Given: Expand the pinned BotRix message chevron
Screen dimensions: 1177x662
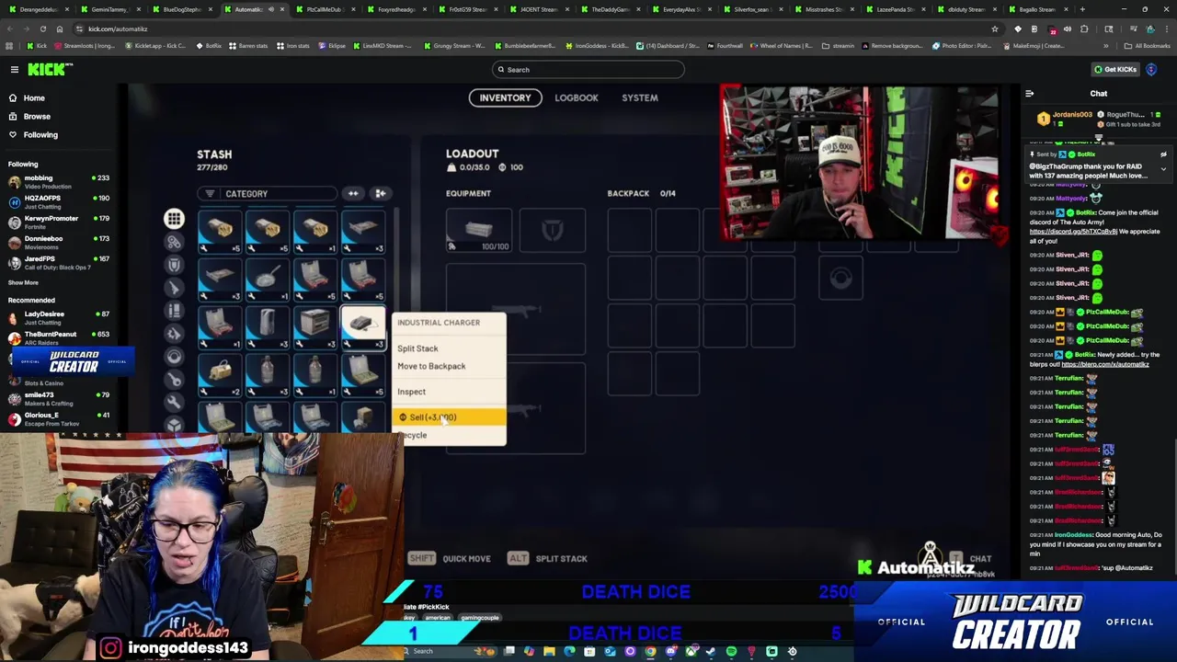Looking at the screenshot, I should pyautogui.click(x=1163, y=169).
